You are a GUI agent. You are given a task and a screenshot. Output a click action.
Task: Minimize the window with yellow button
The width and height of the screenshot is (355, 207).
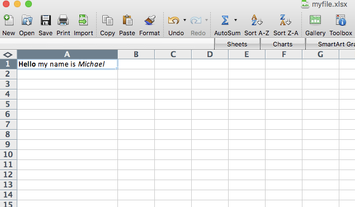(x=17, y=4)
